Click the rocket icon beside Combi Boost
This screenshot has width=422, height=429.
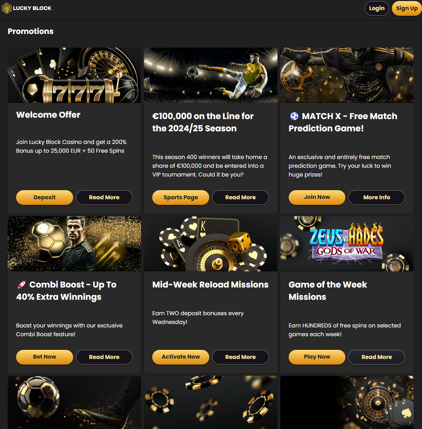coord(22,284)
